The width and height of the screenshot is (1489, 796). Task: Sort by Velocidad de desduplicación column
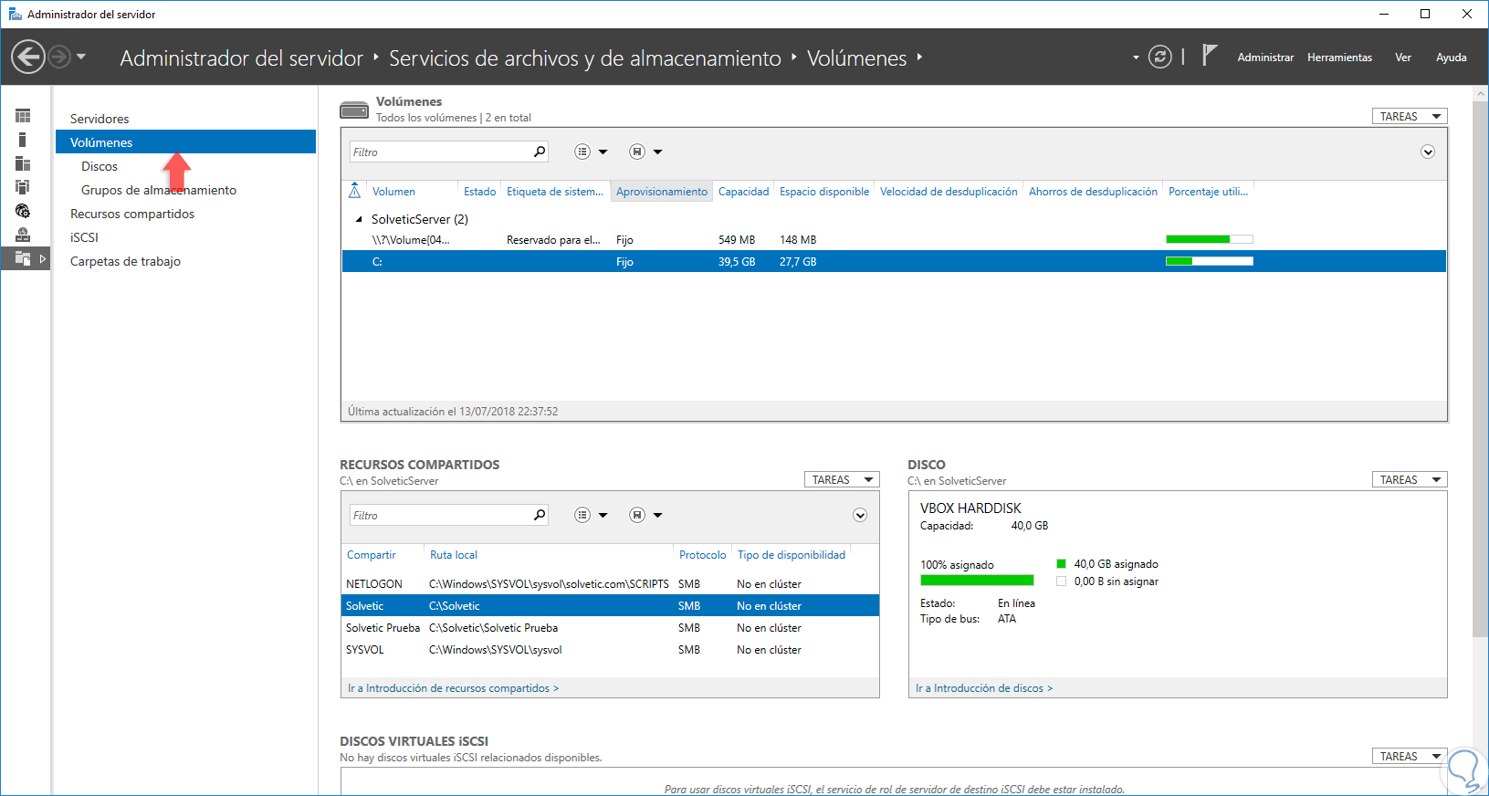(x=949, y=192)
